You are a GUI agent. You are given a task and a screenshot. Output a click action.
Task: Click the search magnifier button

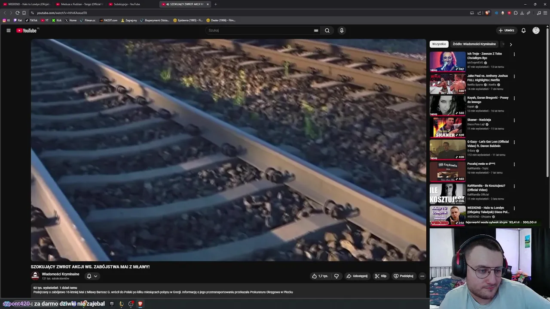[327, 30]
